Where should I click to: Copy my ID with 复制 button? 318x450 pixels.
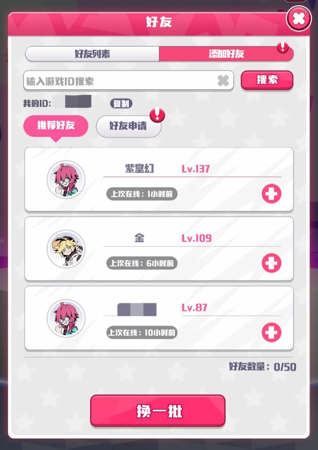[x=121, y=103]
